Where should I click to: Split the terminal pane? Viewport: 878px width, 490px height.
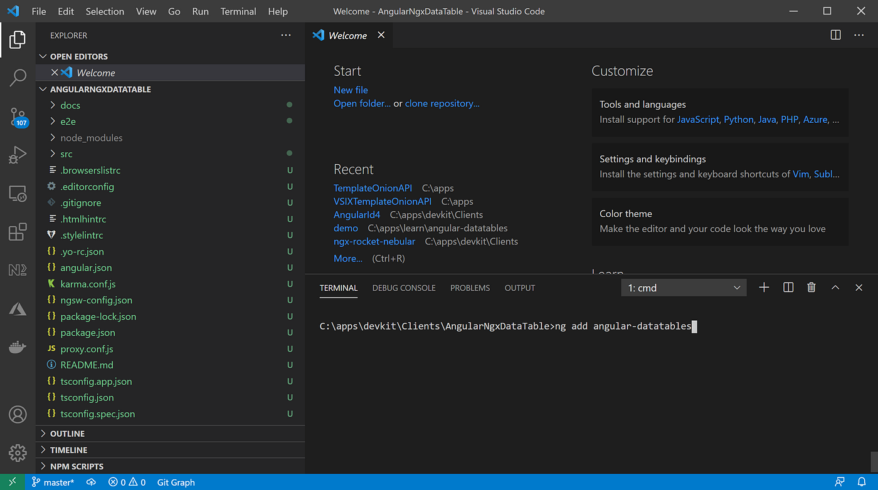pyautogui.click(x=788, y=287)
